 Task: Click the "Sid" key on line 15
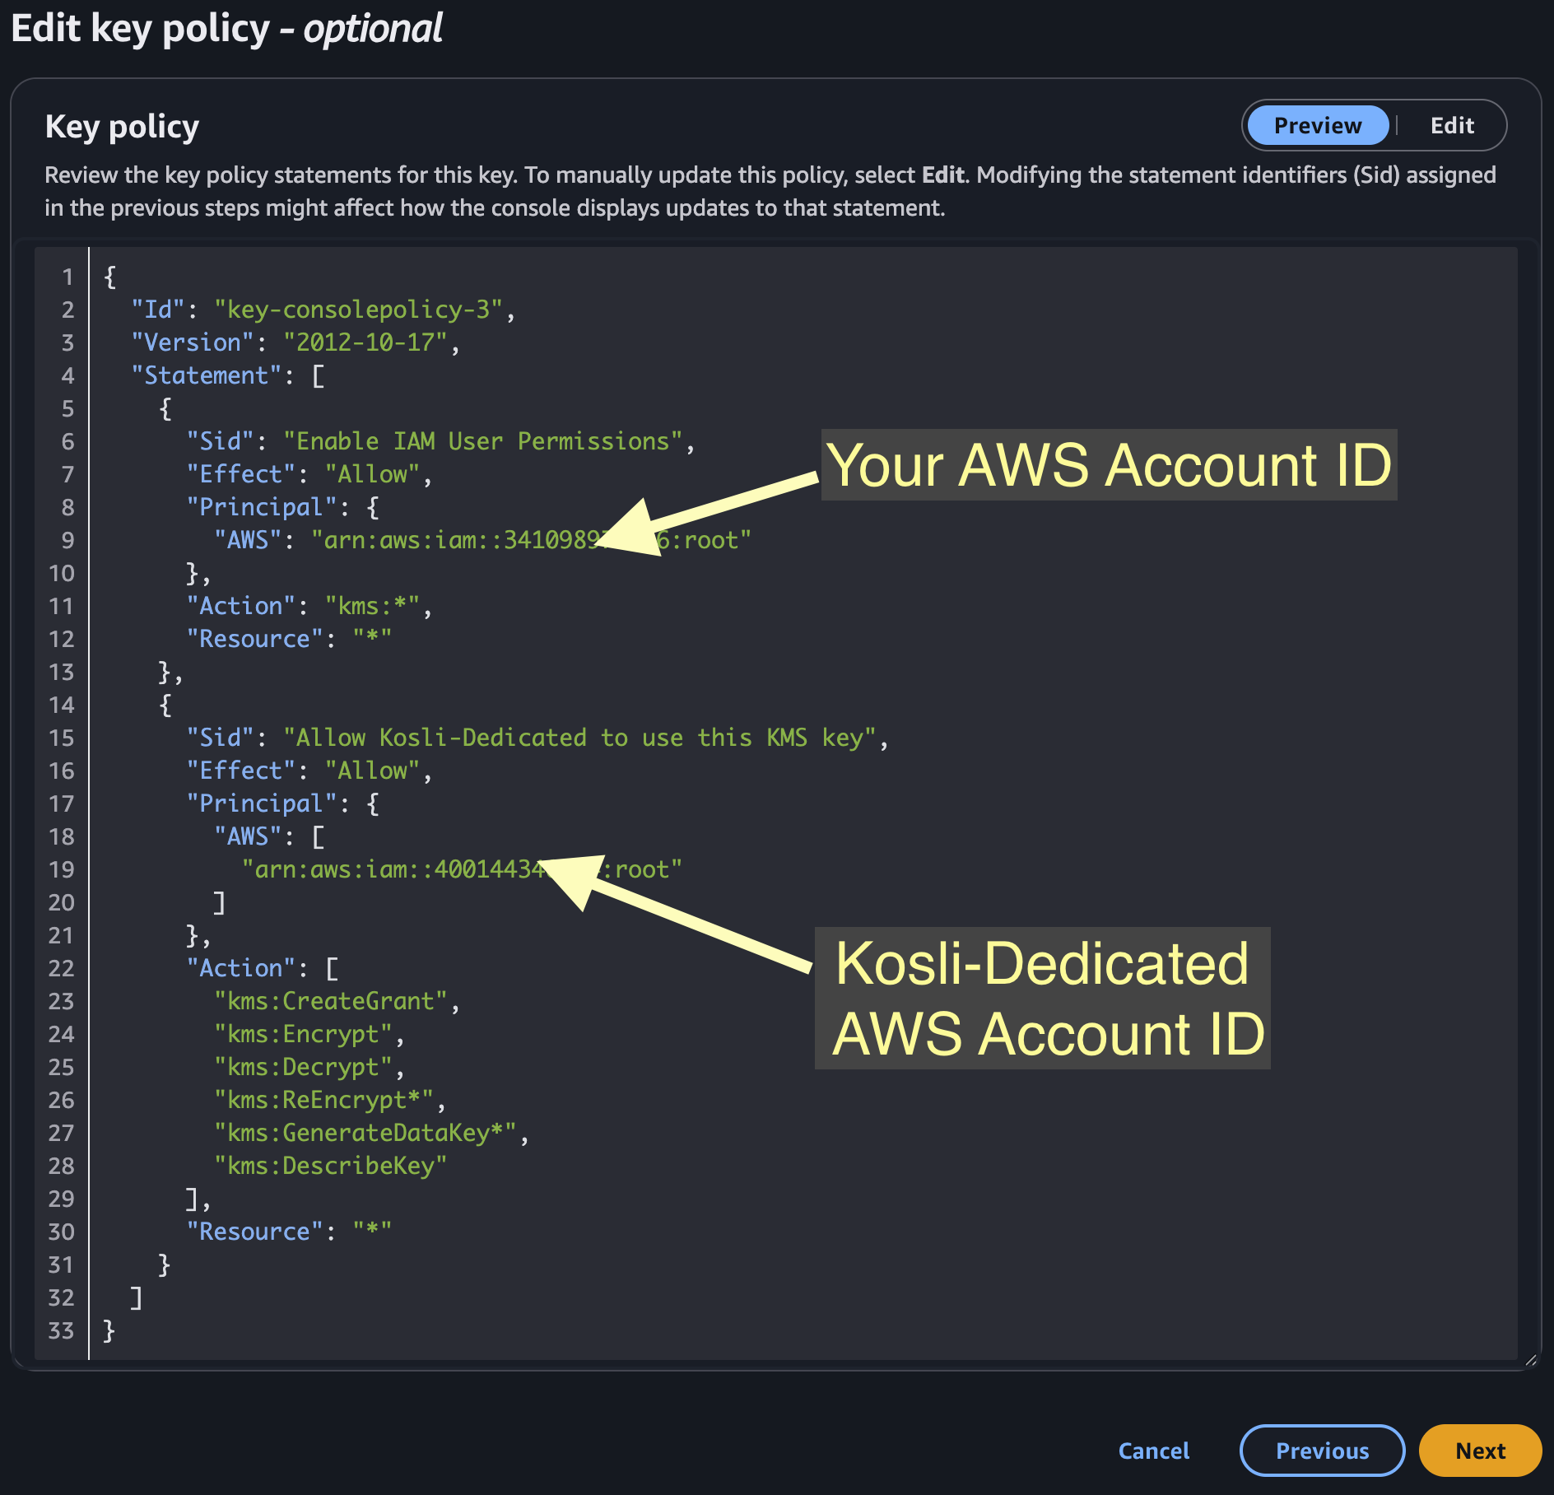221,738
